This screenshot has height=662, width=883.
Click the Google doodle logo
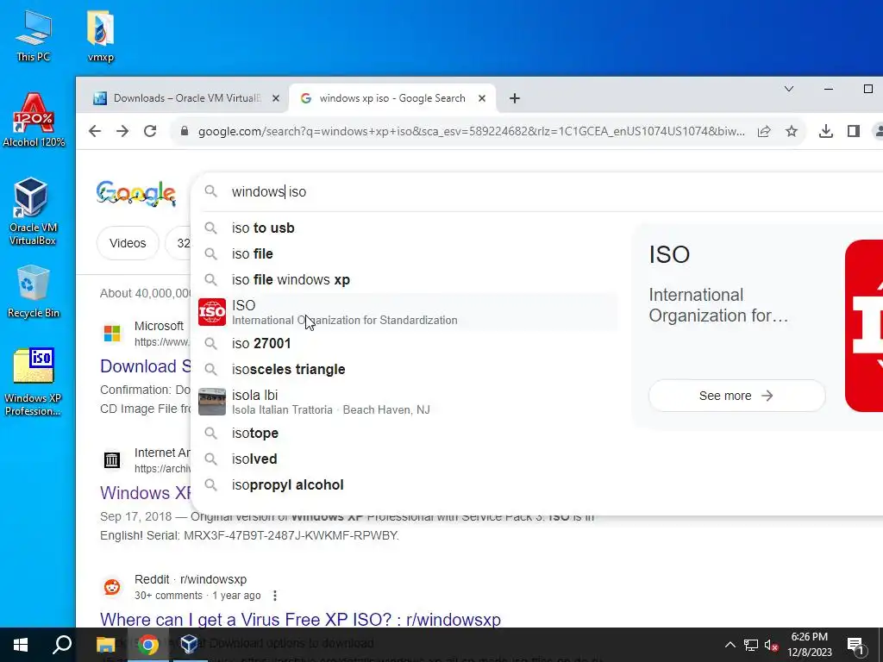pos(135,193)
